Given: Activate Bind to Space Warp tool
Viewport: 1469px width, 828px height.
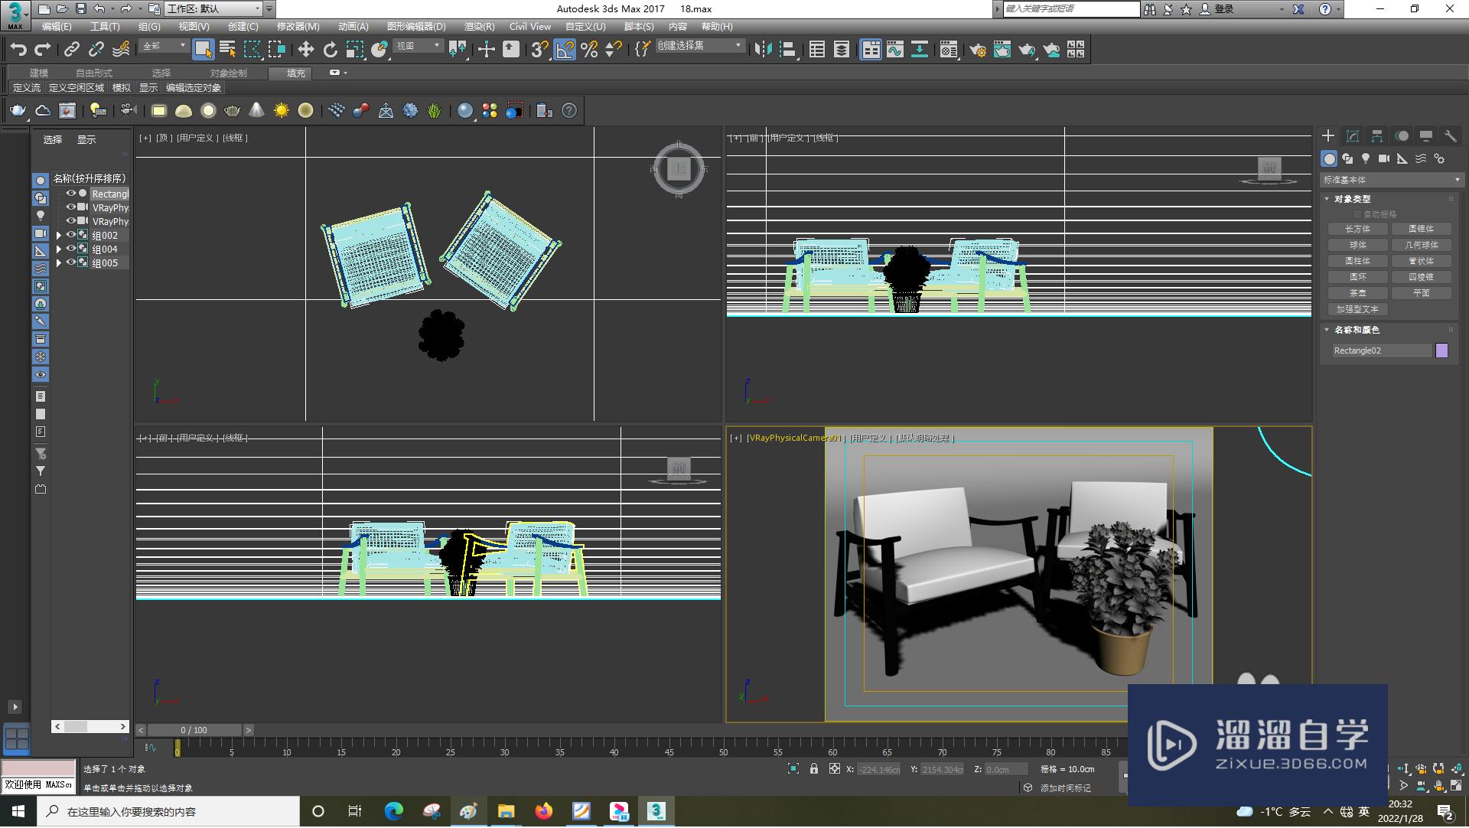Looking at the screenshot, I should pos(121,50).
